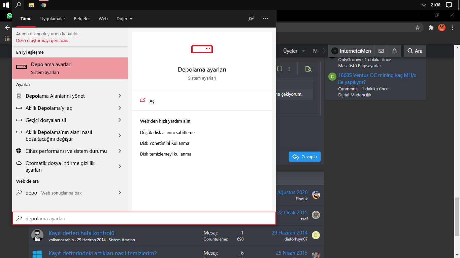Image resolution: width=460 pixels, height=258 pixels.
Task: Click Canmemis's green C avatar
Action: [332, 77]
